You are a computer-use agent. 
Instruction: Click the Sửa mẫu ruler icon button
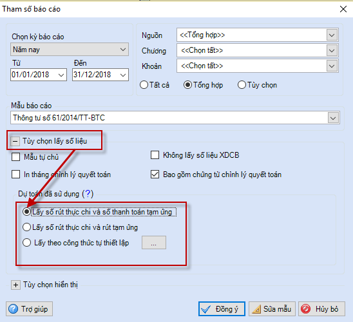point(272,309)
